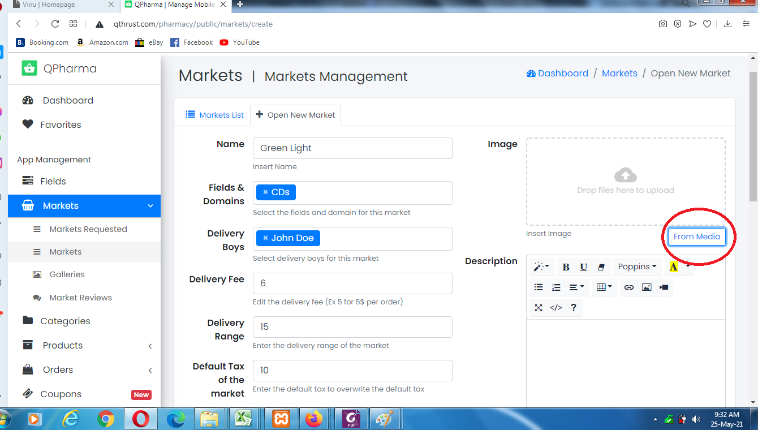758x430 pixels.
Task: Switch to the Markets List tab
Action: (x=215, y=115)
